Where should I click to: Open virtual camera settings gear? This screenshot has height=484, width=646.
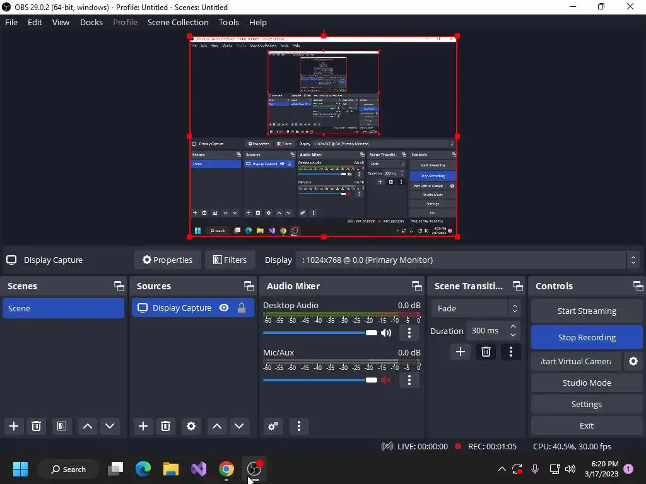tap(633, 361)
